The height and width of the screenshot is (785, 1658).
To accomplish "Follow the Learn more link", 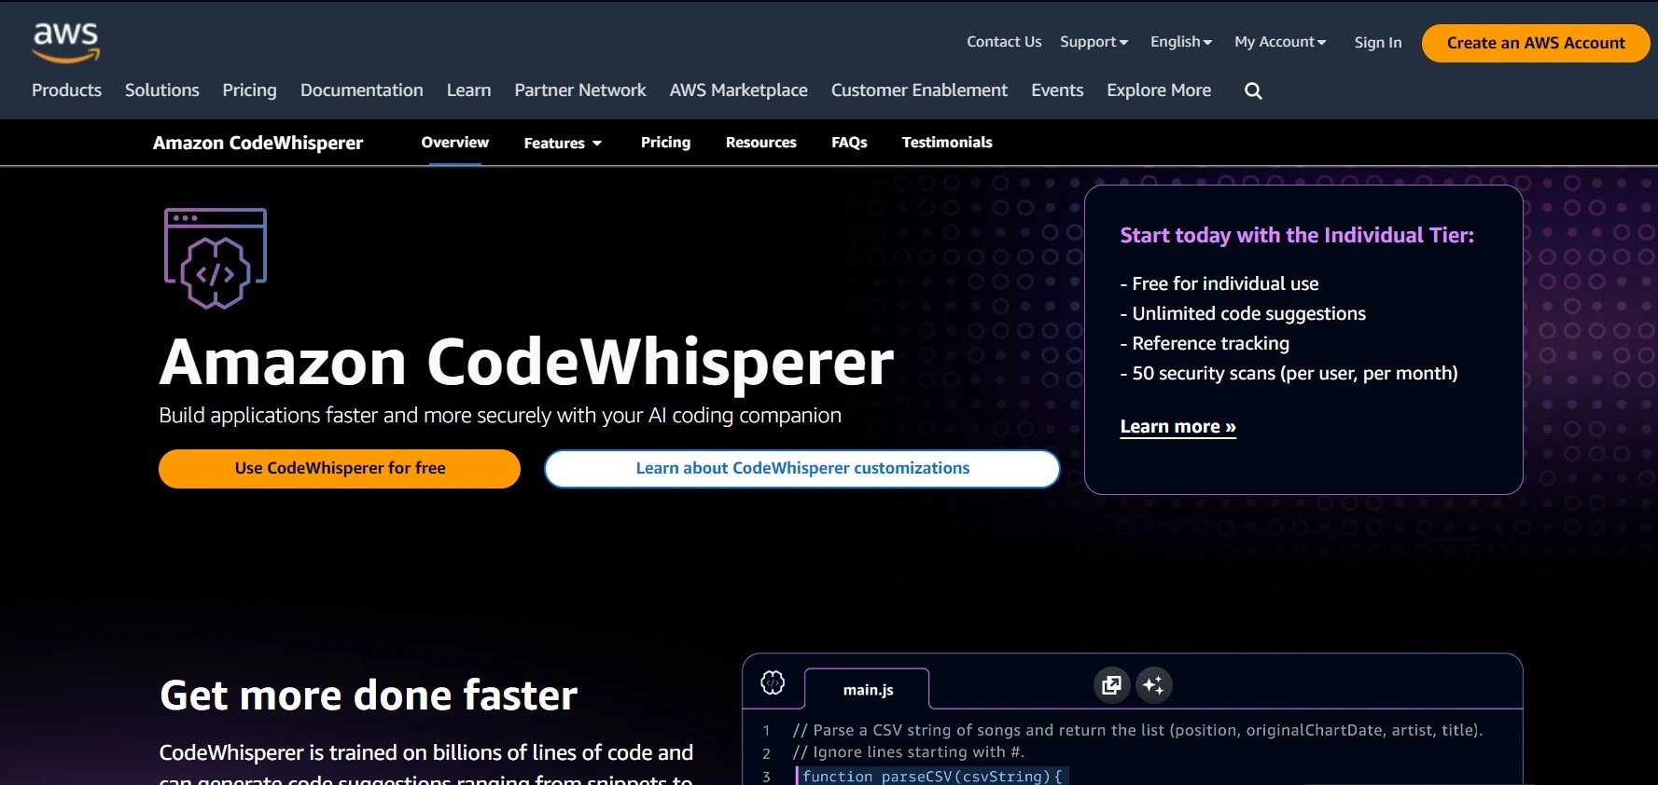I will click(1177, 427).
